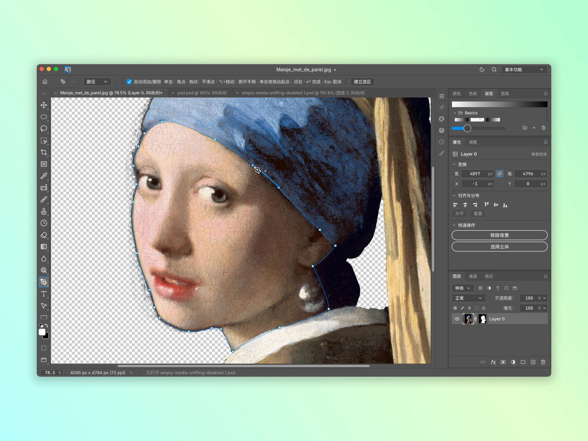Select the Gradient tool in the toolbar
This screenshot has width=588, height=441.
tap(44, 247)
